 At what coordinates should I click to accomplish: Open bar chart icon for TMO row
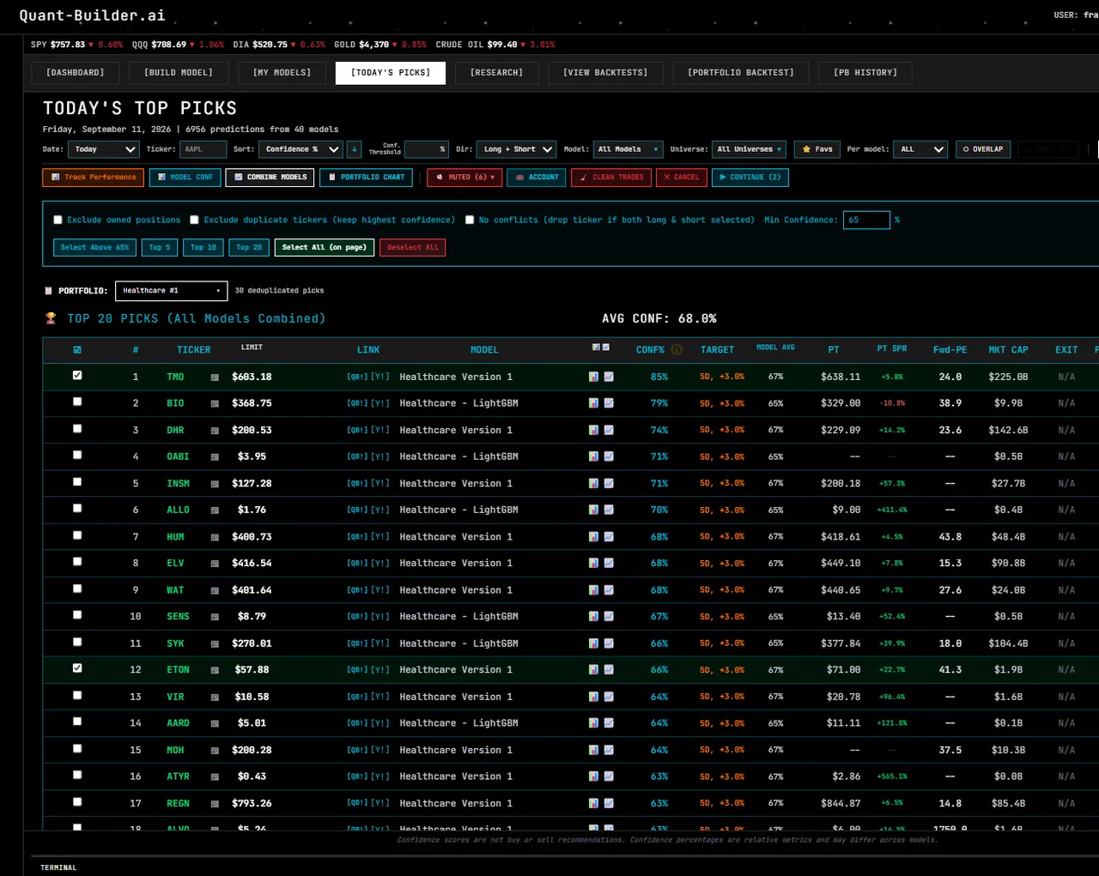[593, 377]
